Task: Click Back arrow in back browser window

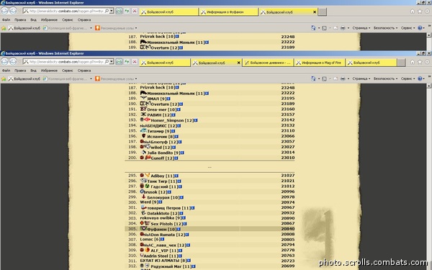Action: 5,11
